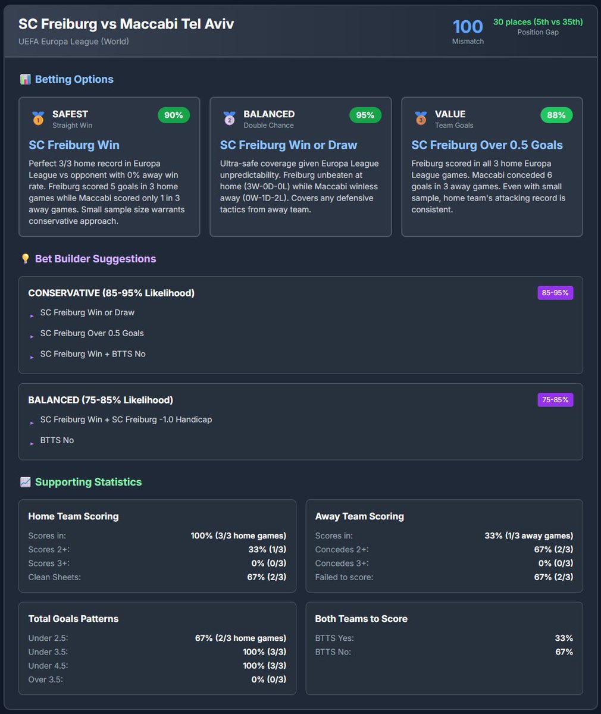Click the purple 85-95% likelihood badge
This screenshot has width=601, height=714.
click(555, 293)
